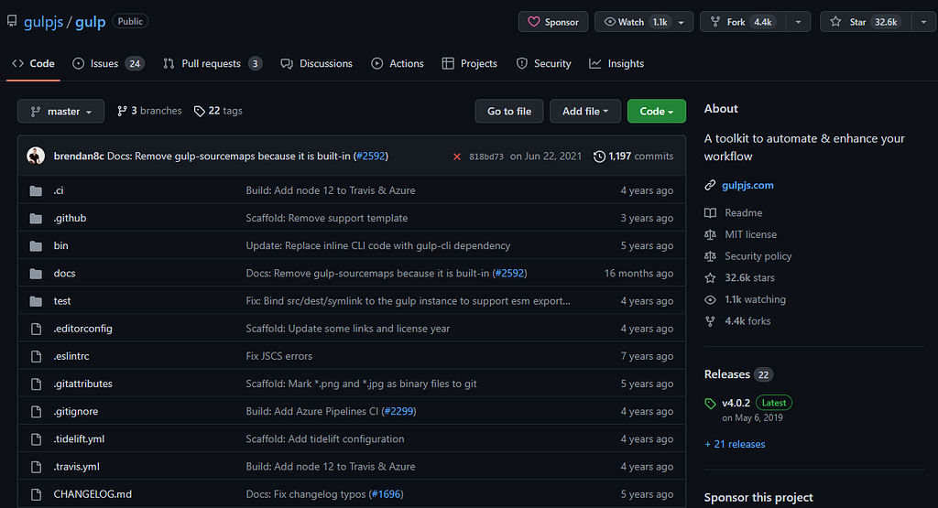Click 'Fix JSCS errors' commit message

click(278, 356)
